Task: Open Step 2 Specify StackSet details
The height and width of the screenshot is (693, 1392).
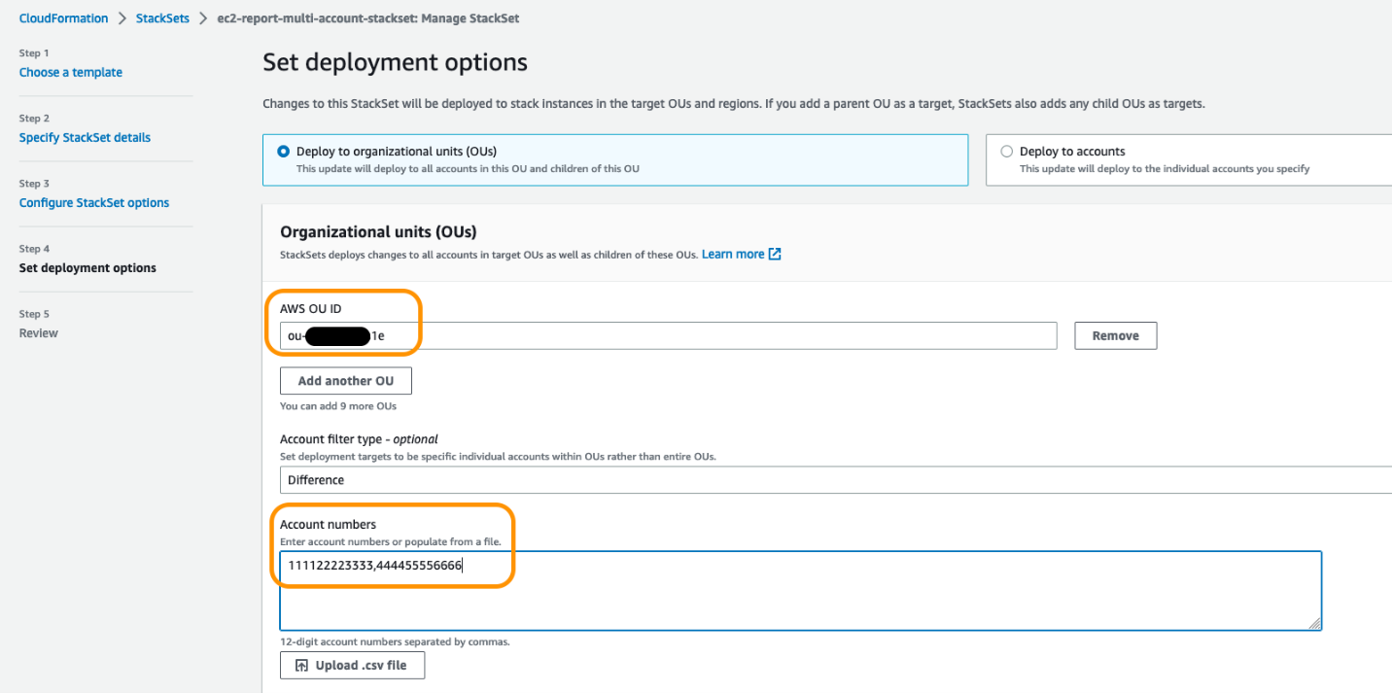Action: pos(85,137)
